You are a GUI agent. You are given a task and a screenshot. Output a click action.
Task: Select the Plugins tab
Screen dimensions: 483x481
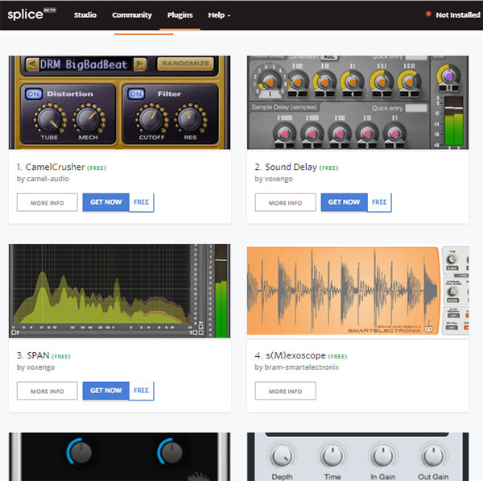point(180,15)
